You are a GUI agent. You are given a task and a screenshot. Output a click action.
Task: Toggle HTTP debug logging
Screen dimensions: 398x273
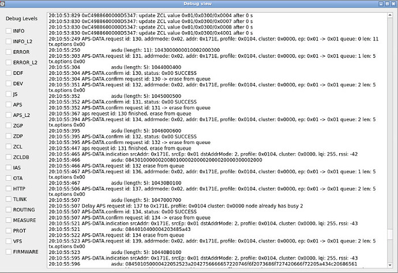(9, 189)
